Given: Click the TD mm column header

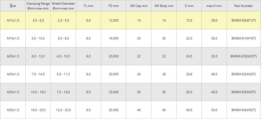Looking at the screenshot, I should (x=113, y=6).
